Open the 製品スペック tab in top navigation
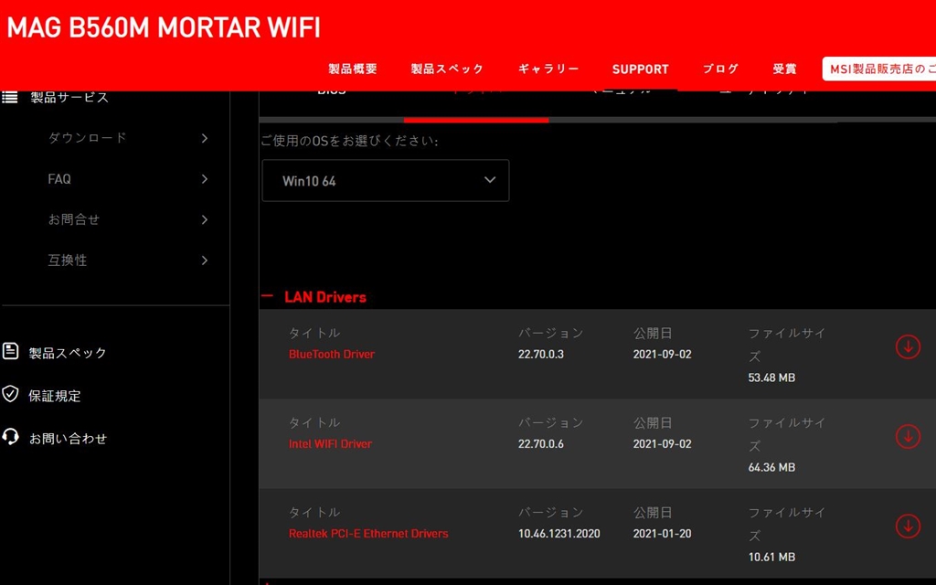936x585 pixels. coord(447,69)
